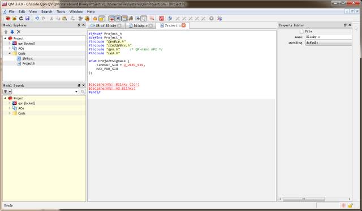Float the Model Search panel

[79, 85]
